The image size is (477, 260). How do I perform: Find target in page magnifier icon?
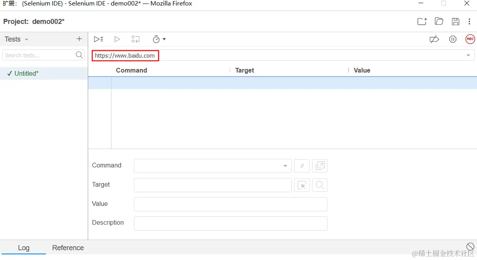[320, 185]
